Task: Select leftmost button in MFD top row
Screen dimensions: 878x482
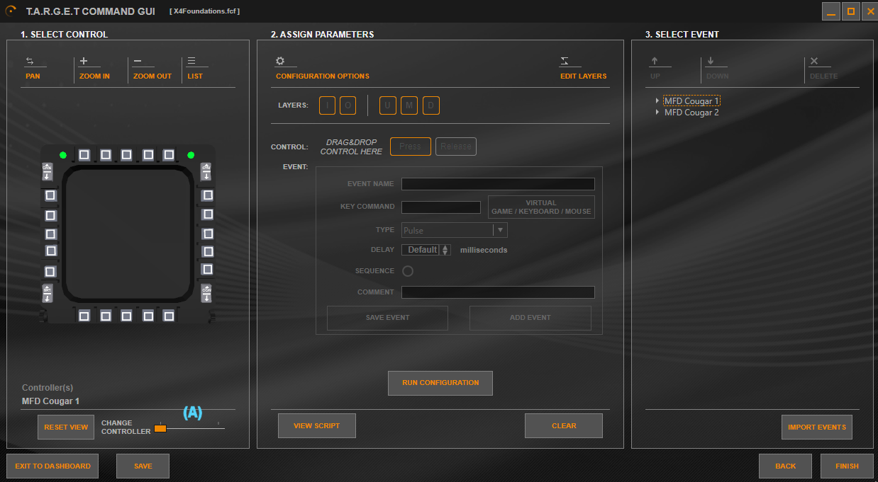Action: (x=84, y=154)
